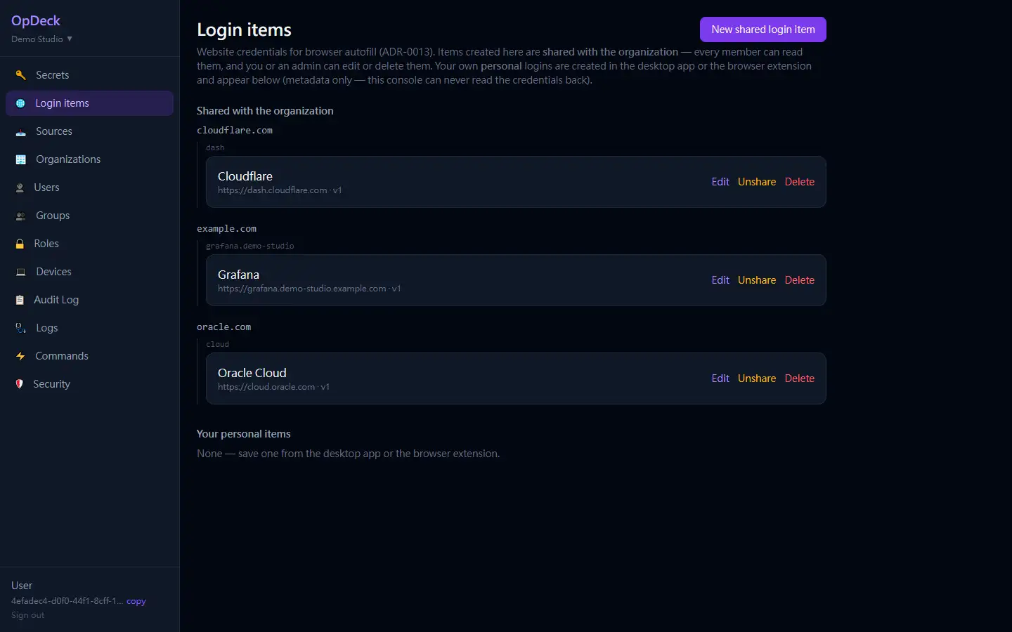The height and width of the screenshot is (632, 1012).
Task: Sign out of OpDeck
Action: click(x=27, y=615)
